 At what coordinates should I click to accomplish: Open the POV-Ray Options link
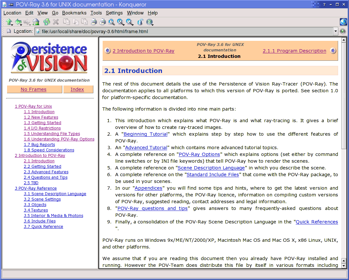point(199,154)
